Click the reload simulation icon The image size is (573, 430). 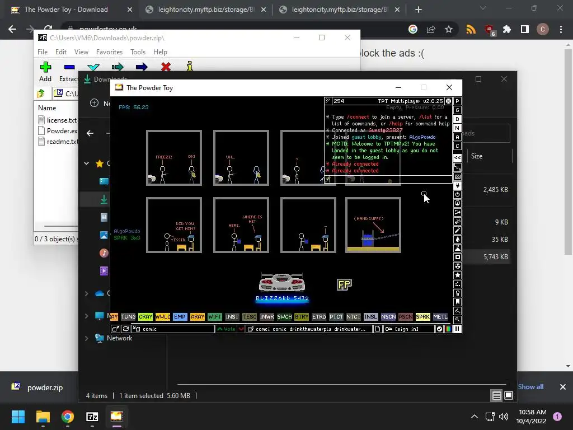(125, 329)
